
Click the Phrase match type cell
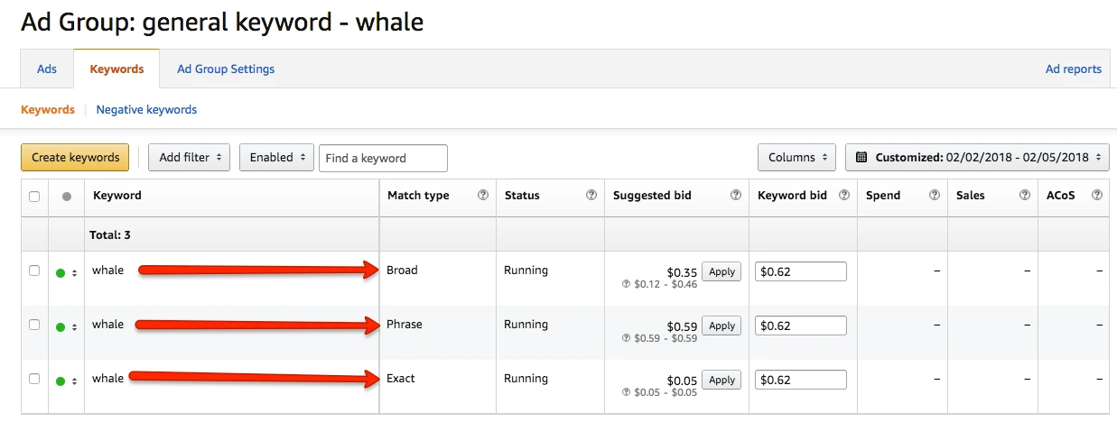pyautogui.click(x=405, y=324)
